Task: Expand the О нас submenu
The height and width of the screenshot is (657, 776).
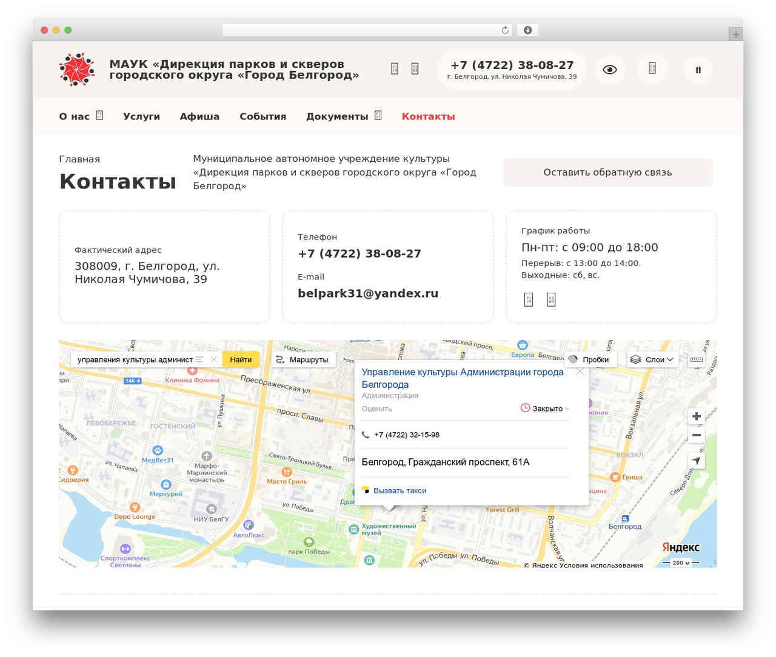Action: (x=99, y=116)
